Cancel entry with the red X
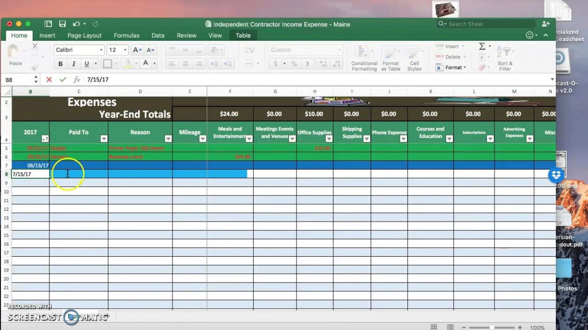This screenshot has width=588, height=330. pyautogui.click(x=49, y=79)
